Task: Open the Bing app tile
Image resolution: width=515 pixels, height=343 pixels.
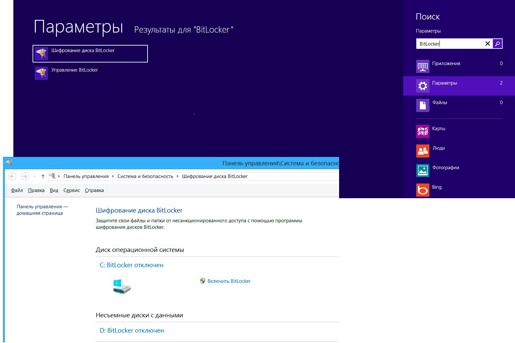Action: (x=436, y=187)
